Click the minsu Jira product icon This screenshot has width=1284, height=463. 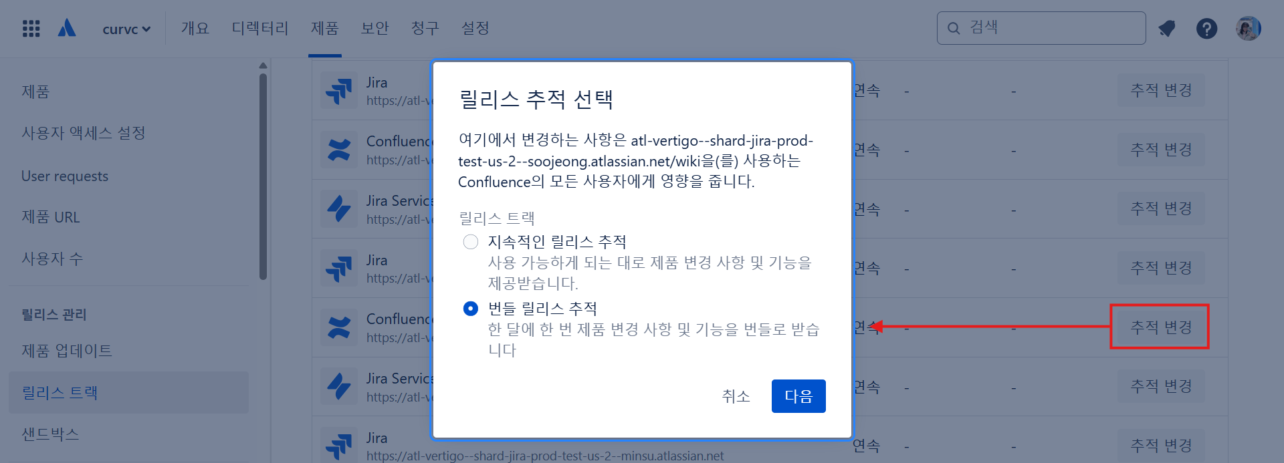click(339, 445)
